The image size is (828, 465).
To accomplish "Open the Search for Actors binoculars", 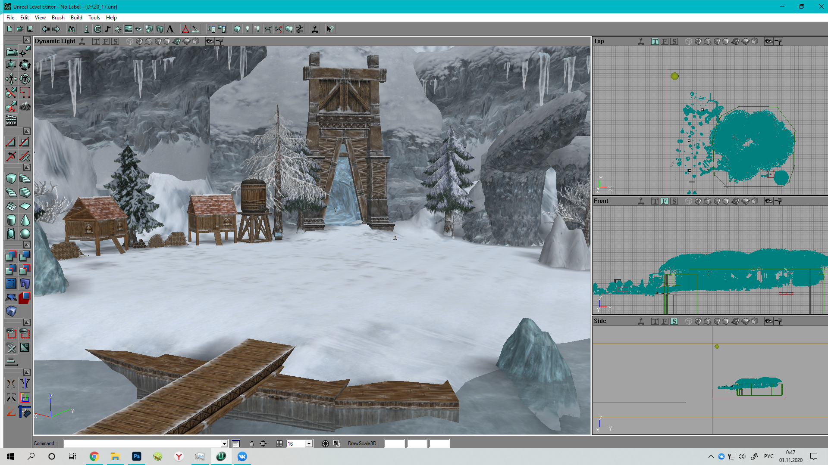I will pyautogui.click(x=71, y=29).
